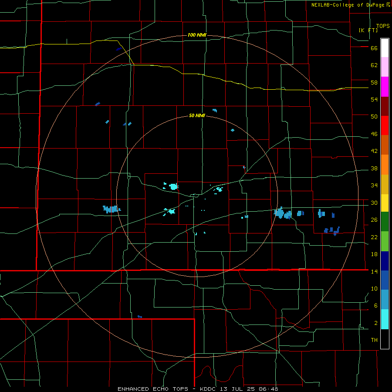Click the "TOPS" legend title
Viewport: 392px width, 392px height.
(383, 26)
